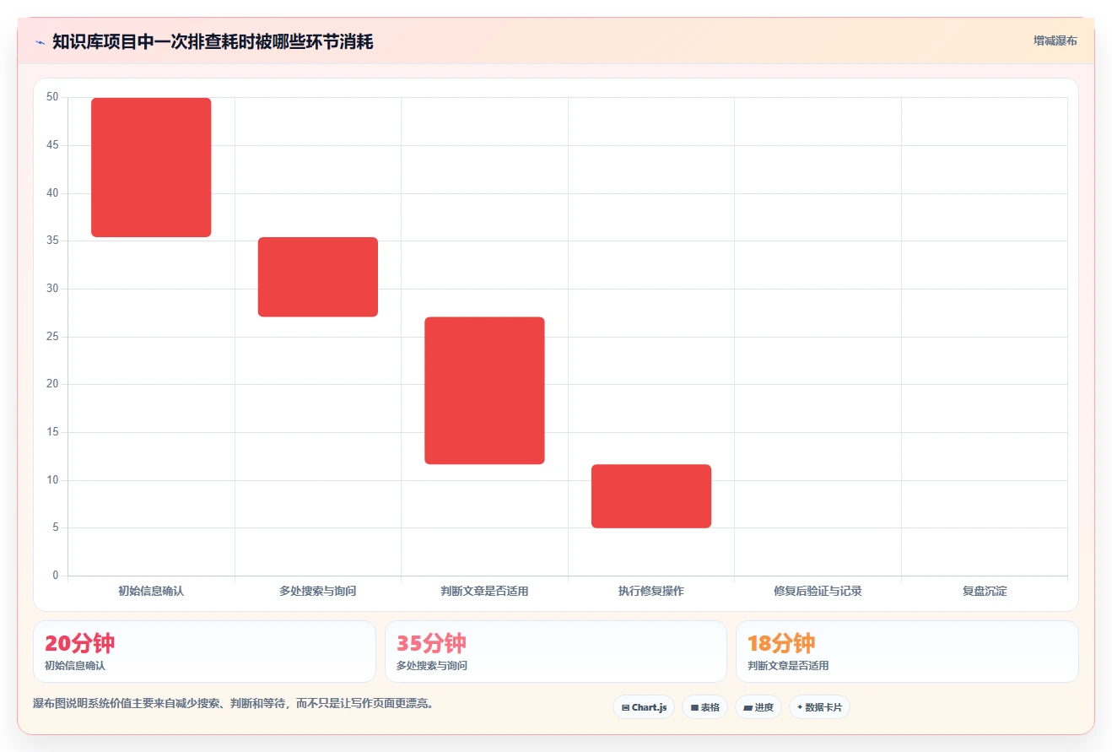
Task: Click the x-axis label 初始信息确认
Action: (x=151, y=591)
